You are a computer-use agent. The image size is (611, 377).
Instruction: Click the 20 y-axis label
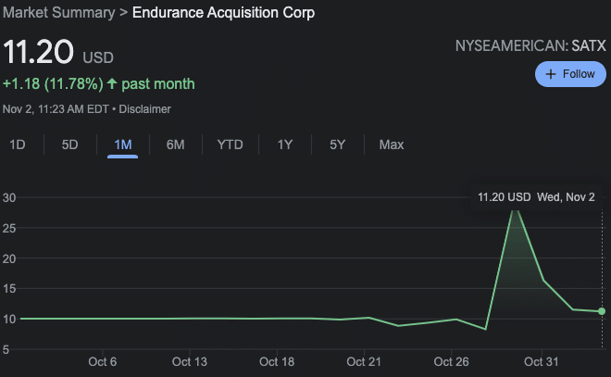9,258
